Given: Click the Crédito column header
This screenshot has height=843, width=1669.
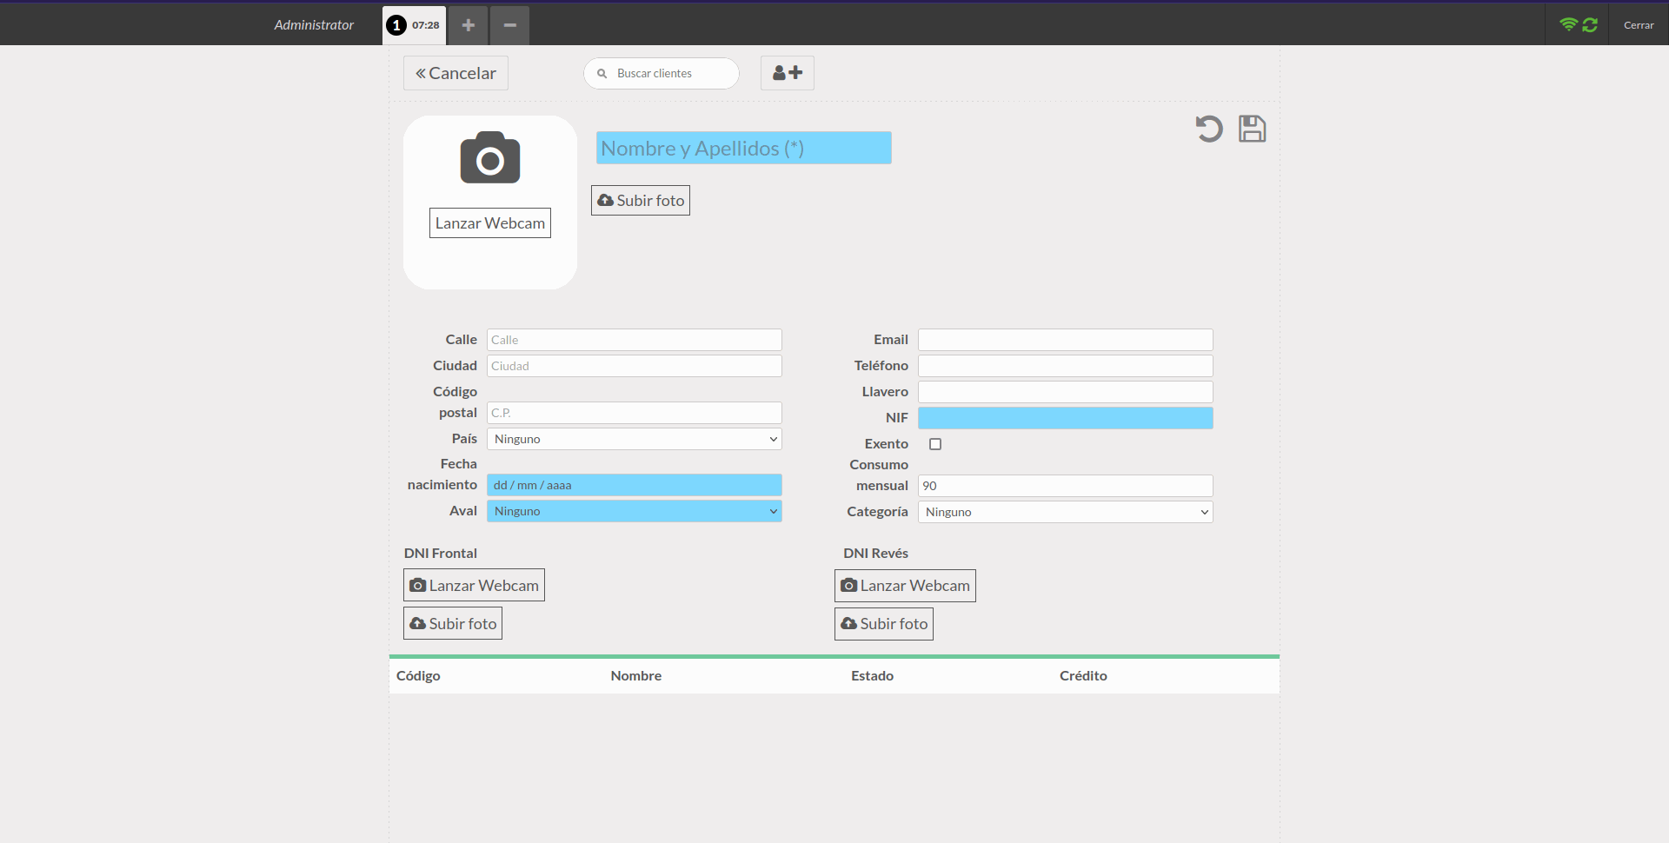Looking at the screenshot, I should [1083, 676].
